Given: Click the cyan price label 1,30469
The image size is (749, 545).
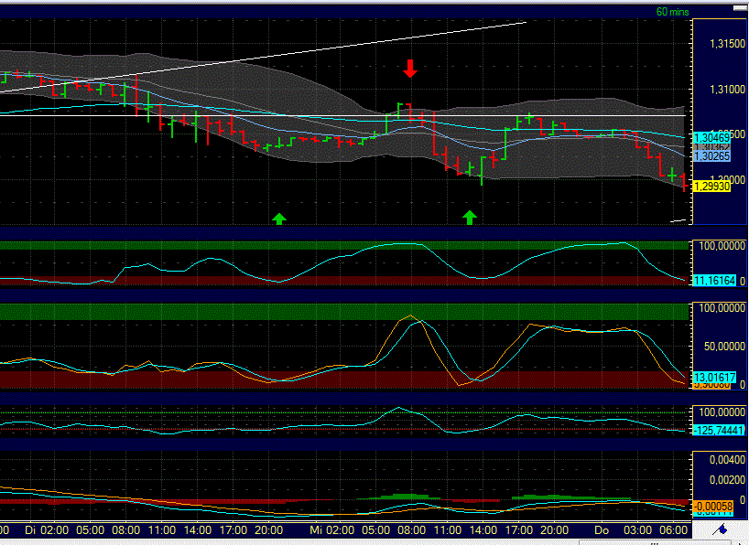Looking at the screenshot, I should coord(714,134).
